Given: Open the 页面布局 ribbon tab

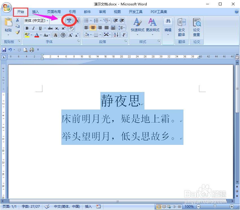Looking at the screenshot, I should (54, 12).
